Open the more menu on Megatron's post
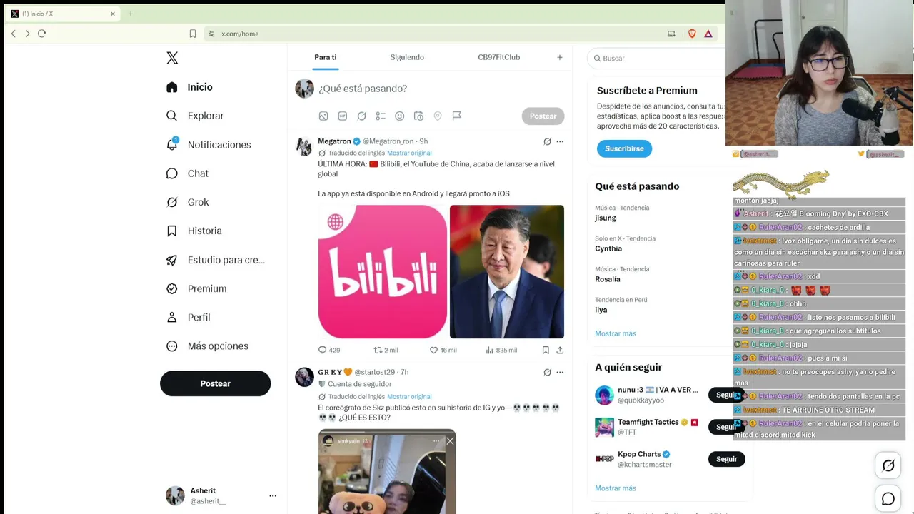Screen dimensions: 914x514 coord(560,141)
